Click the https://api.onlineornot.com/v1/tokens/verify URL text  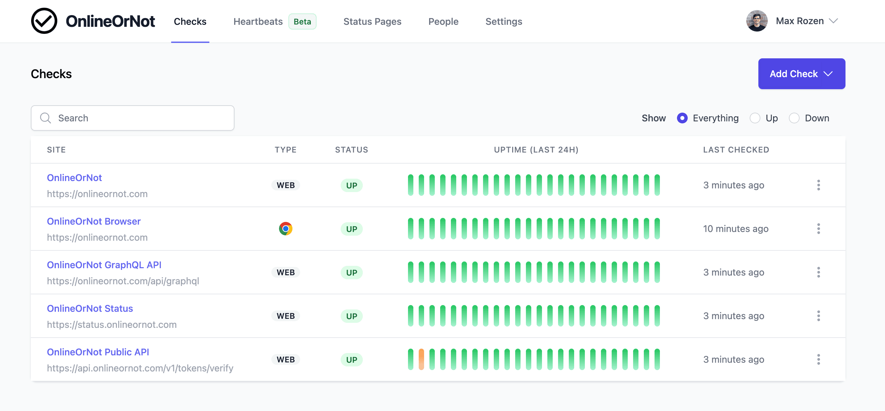[140, 368]
